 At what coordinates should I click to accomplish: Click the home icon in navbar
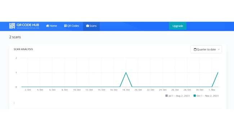click(48, 26)
